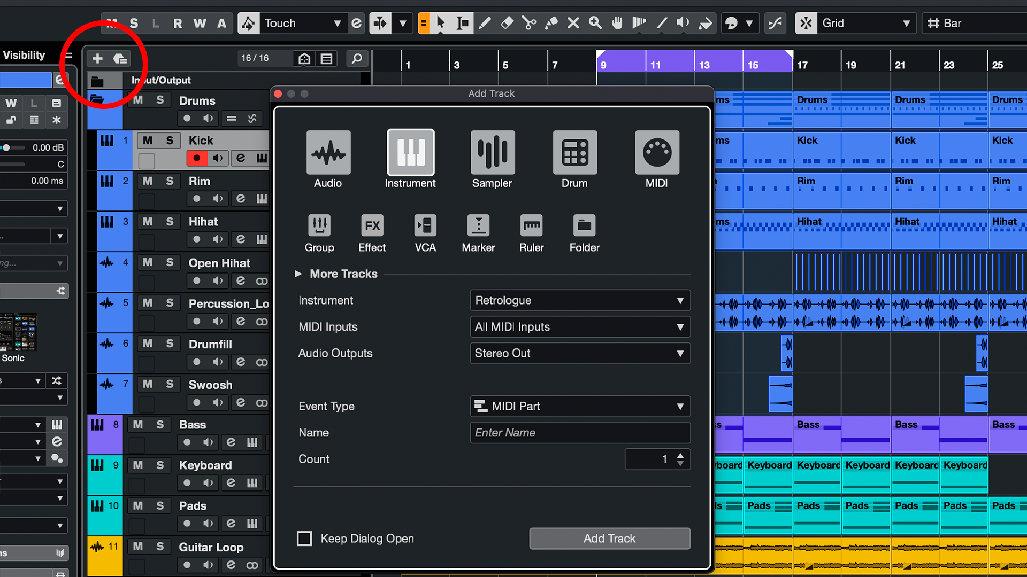Select the Draw pencil tool

coord(485,23)
